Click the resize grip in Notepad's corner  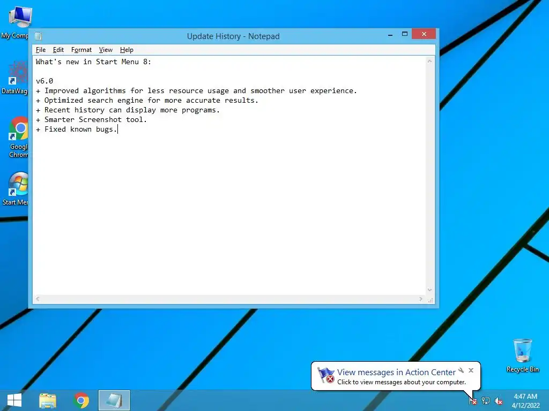pos(431,300)
